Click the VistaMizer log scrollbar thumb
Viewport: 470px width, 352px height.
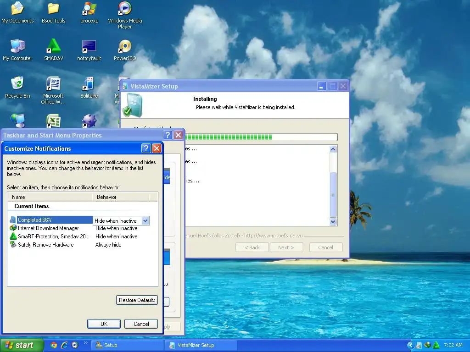tap(333, 194)
